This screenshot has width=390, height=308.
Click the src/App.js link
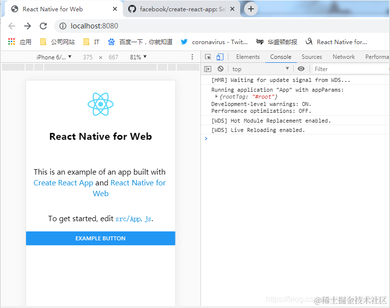coord(133,219)
